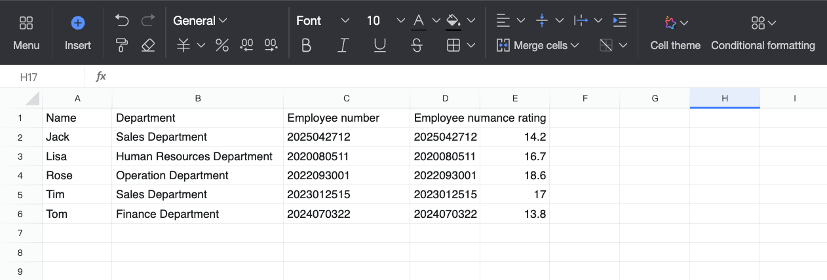Select column B header
This screenshot has width=827, height=280.
coord(197,98)
